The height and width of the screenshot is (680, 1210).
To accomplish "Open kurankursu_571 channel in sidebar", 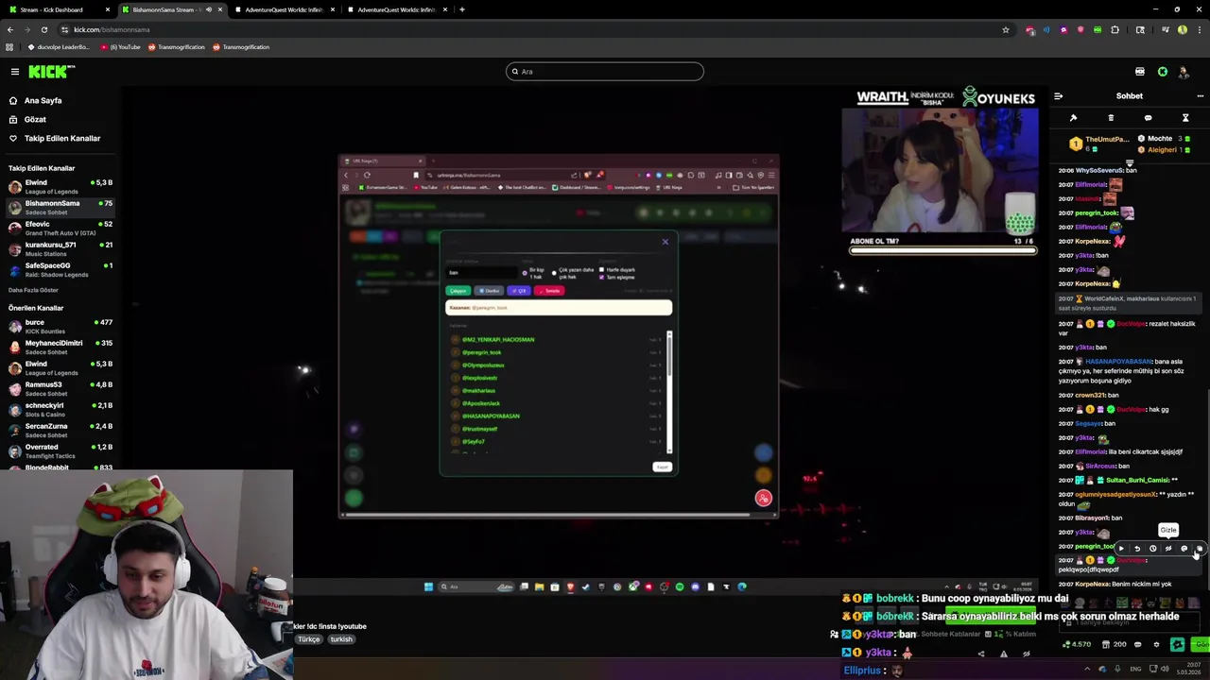I will coord(60,248).
